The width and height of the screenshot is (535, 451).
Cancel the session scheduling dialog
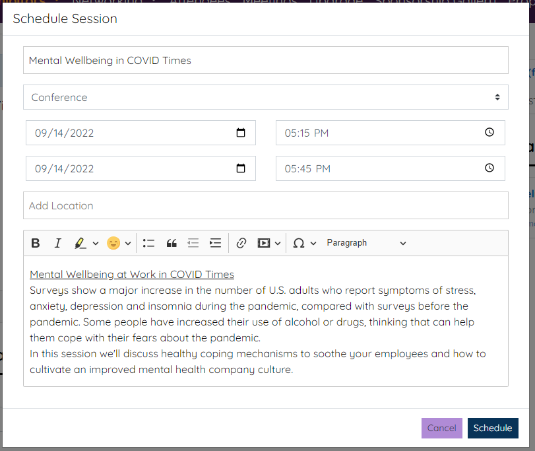pos(441,428)
